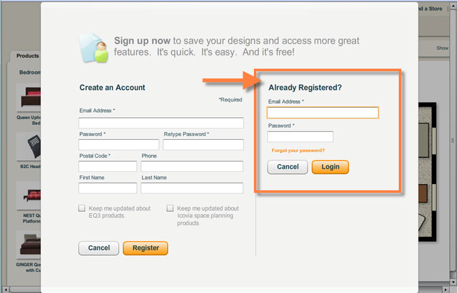Click into the Postal Code field

coord(107,166)
